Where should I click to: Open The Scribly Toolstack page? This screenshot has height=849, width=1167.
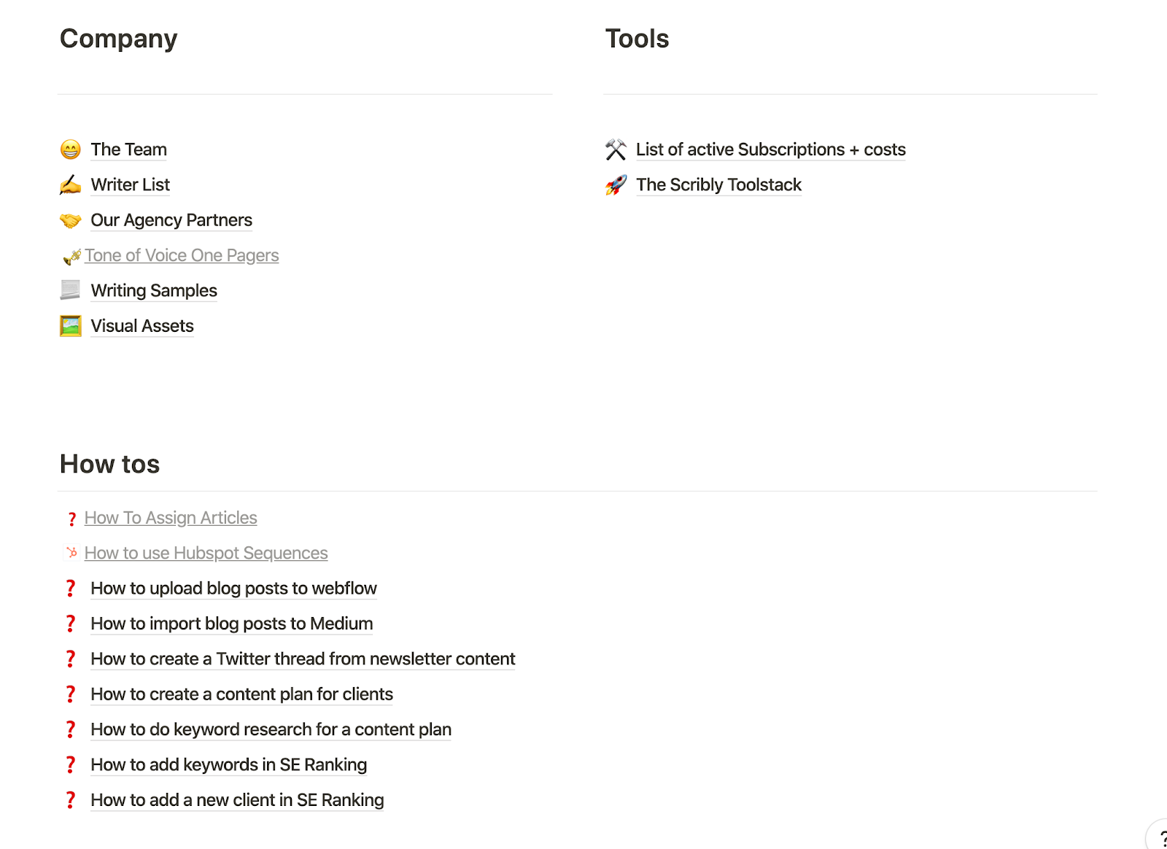[x=718, y=185]
